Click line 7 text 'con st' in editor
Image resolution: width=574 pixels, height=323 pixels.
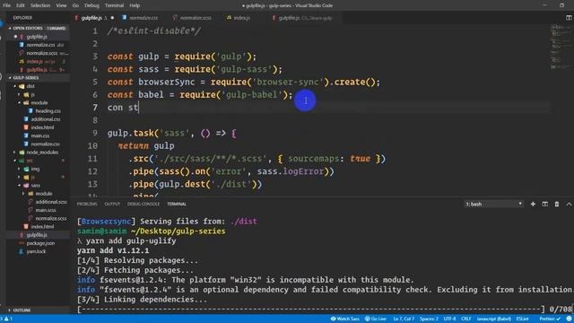pos(123,108)
